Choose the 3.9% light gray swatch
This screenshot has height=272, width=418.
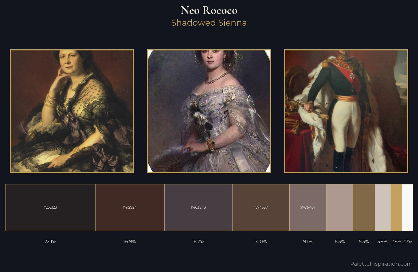pyautogui.click(x=383, y=207)
